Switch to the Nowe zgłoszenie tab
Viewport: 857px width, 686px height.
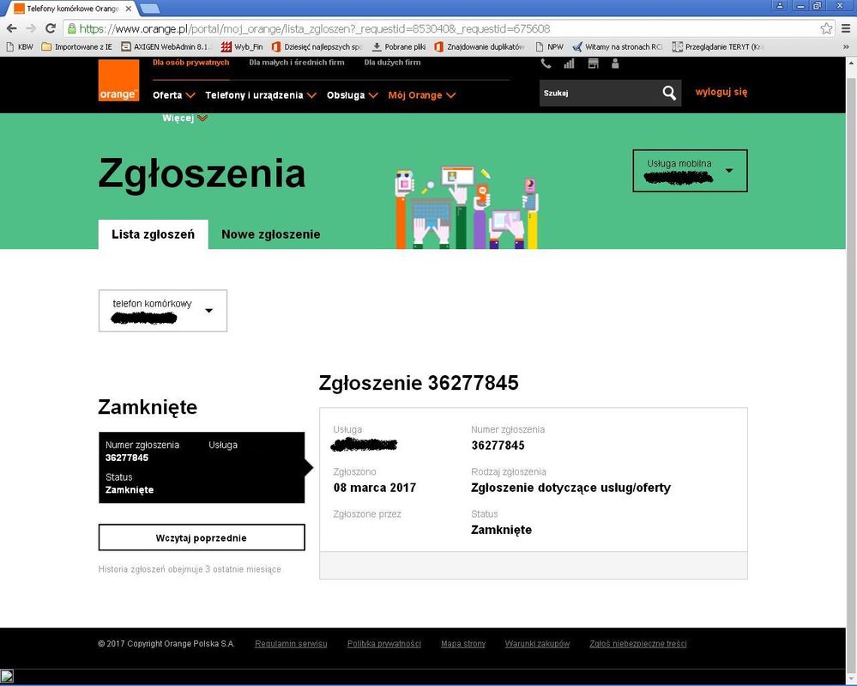270,234
